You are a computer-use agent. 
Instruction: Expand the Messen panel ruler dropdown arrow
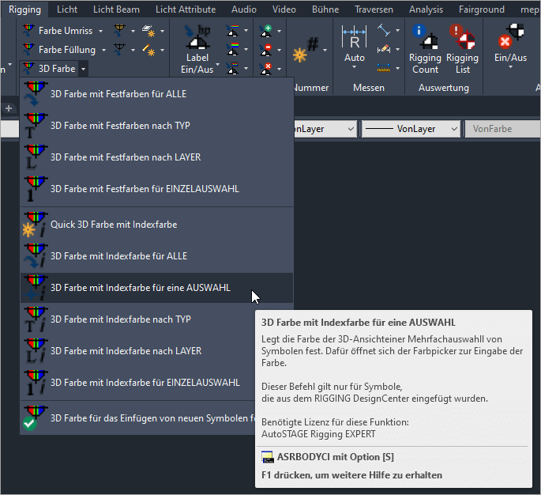click(x=397, y=68)
